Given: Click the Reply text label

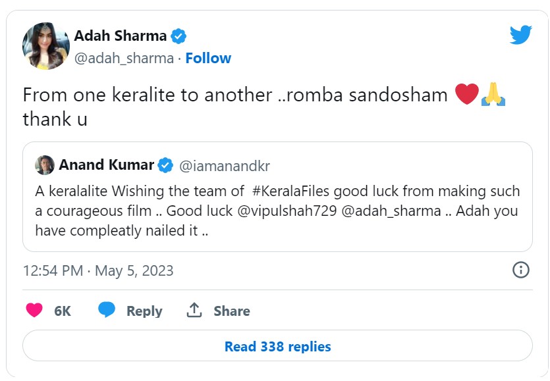Looking at the screenshot, I should coord(144,311).
